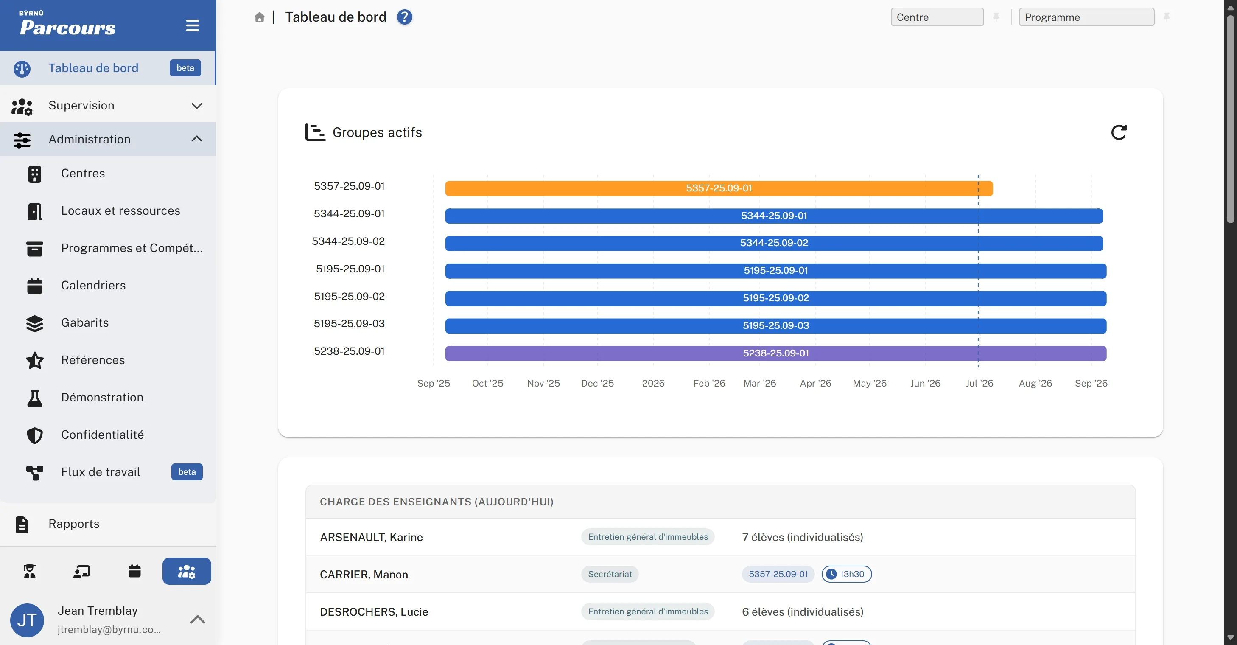
Task: Expand Jean Tremblay user menu
Action: [197, 619]
